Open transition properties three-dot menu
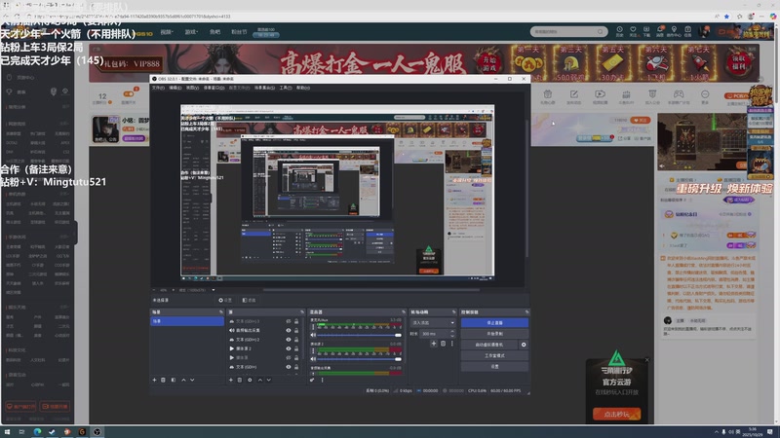 click(x=451, y=344)
